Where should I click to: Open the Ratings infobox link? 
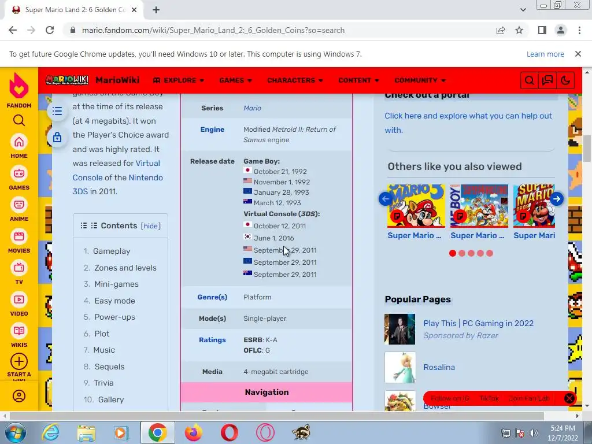point(212,340)
